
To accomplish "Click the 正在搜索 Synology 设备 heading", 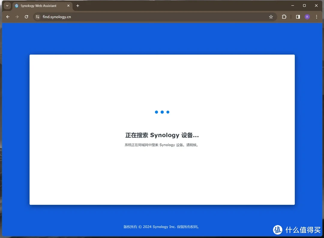I will 162,135.
